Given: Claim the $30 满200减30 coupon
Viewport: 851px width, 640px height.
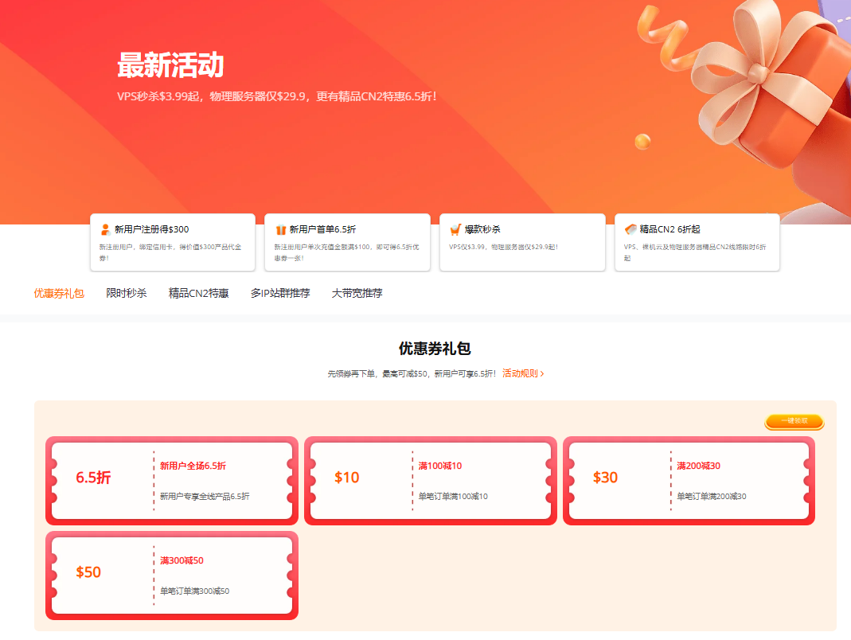Looking at the screenshot, I should tap(689, 481).
